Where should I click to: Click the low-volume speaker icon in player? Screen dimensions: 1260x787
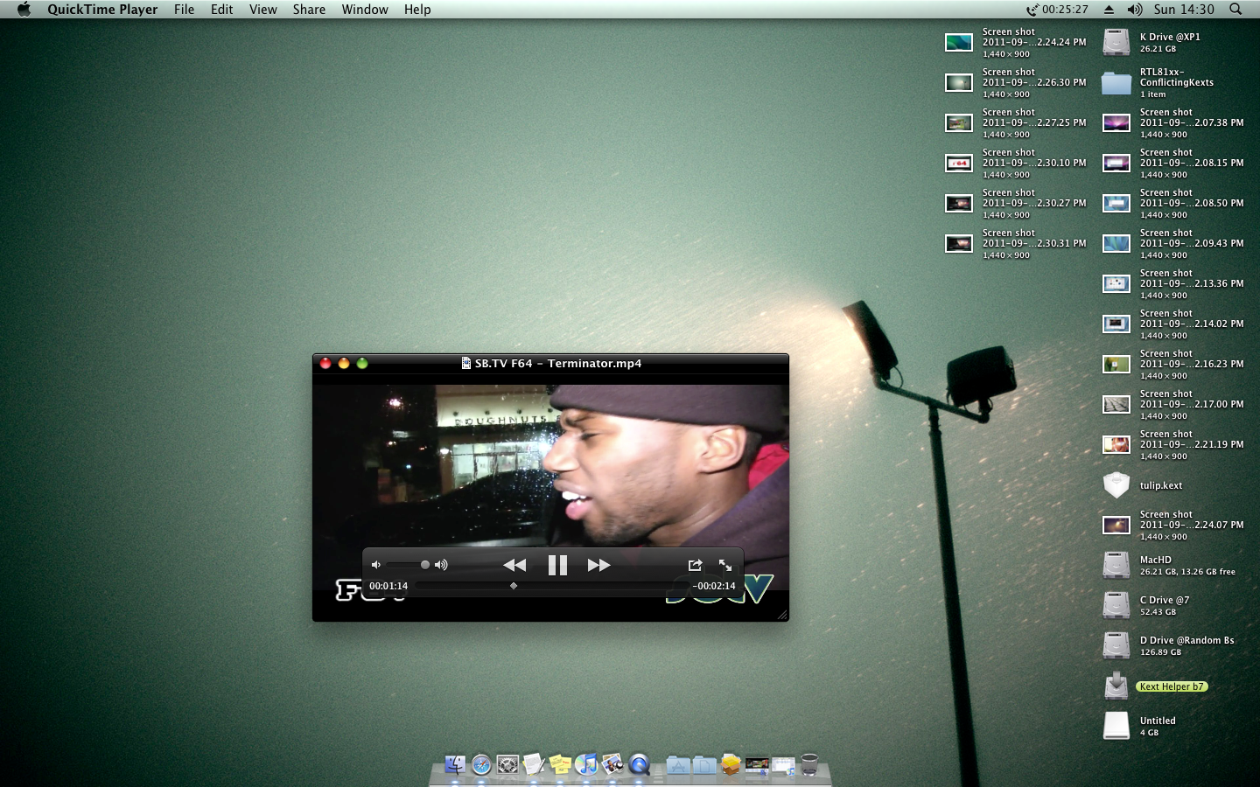[x=376, y=565]
